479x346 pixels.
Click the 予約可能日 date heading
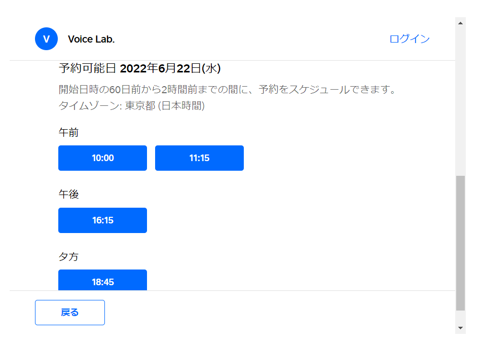88,68
